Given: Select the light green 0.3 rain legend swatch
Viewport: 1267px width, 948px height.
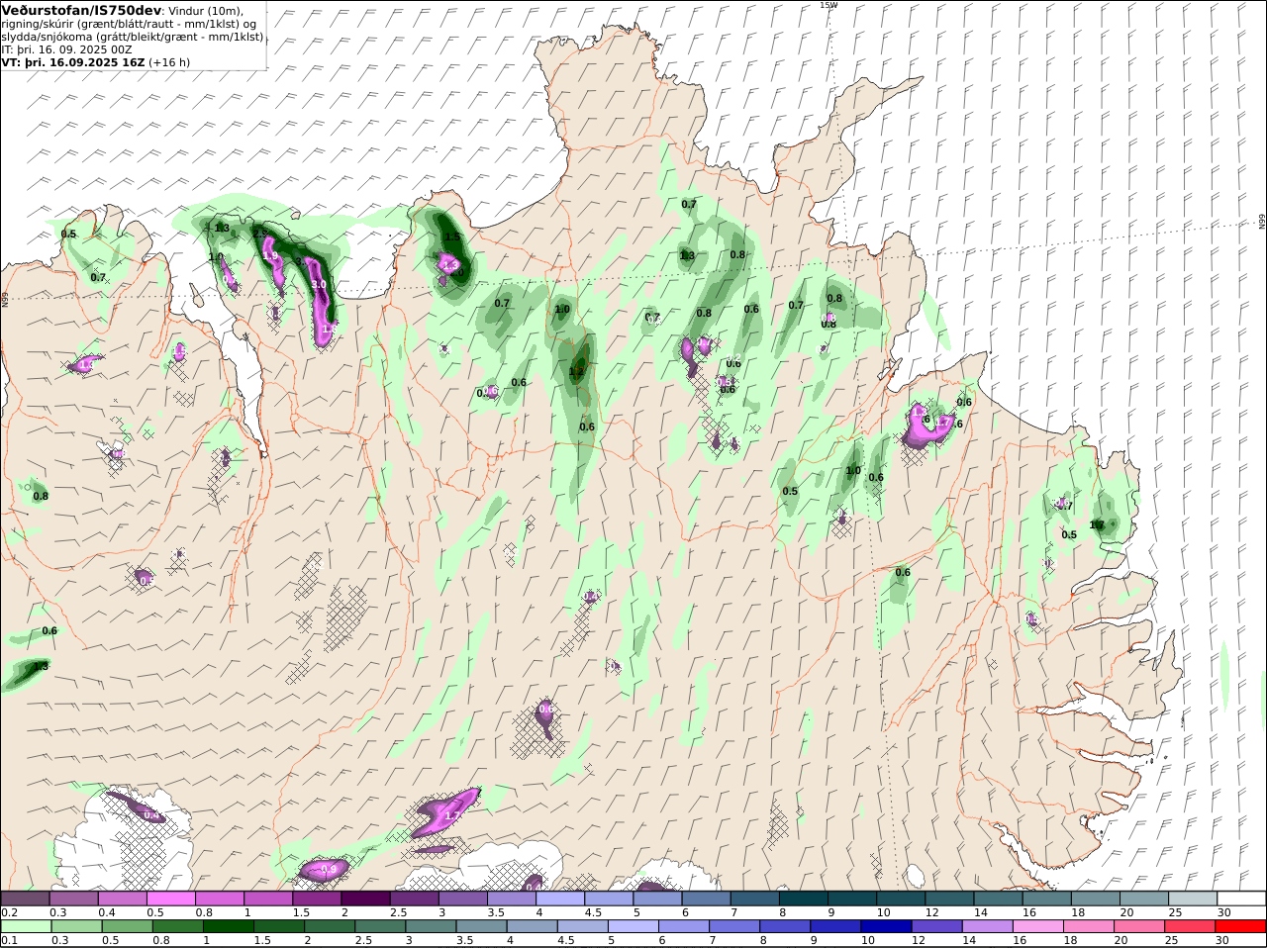Looking at the screenshot, I should (x=76, y=926).
